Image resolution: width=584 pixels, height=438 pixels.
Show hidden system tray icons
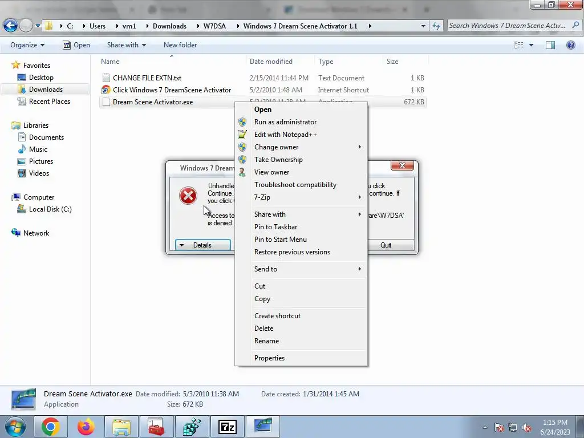485,428
